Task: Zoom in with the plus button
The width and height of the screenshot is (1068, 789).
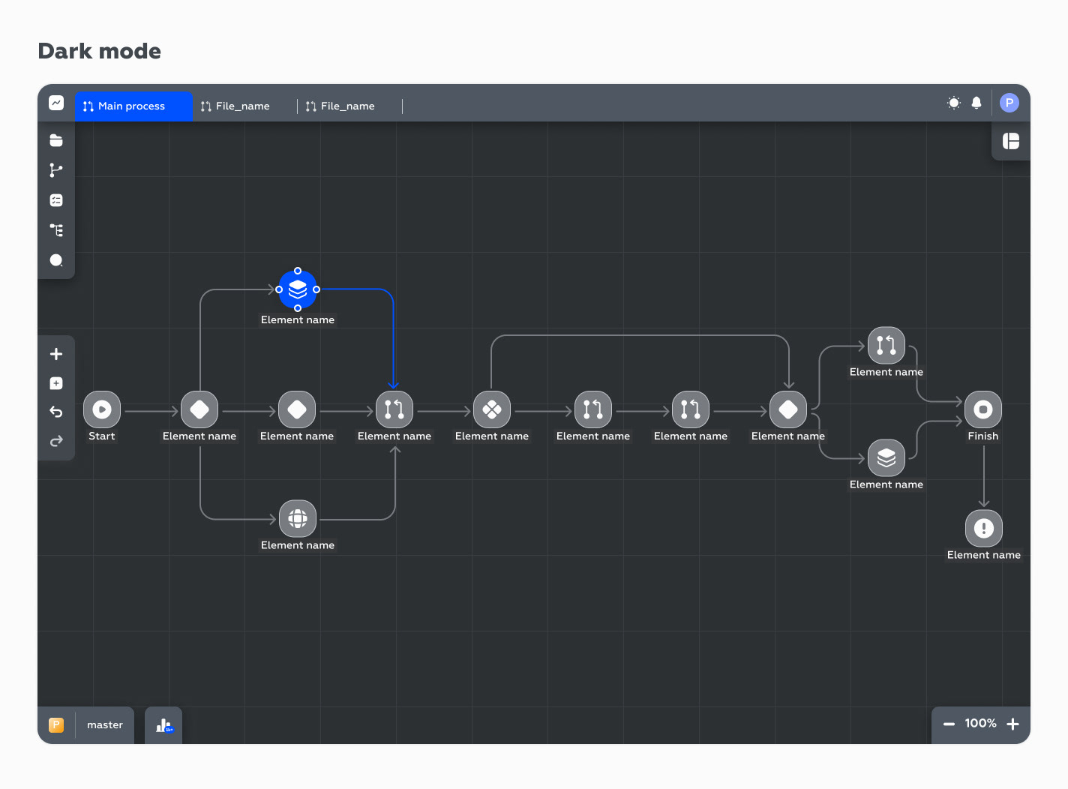Action: (1013, 724)
